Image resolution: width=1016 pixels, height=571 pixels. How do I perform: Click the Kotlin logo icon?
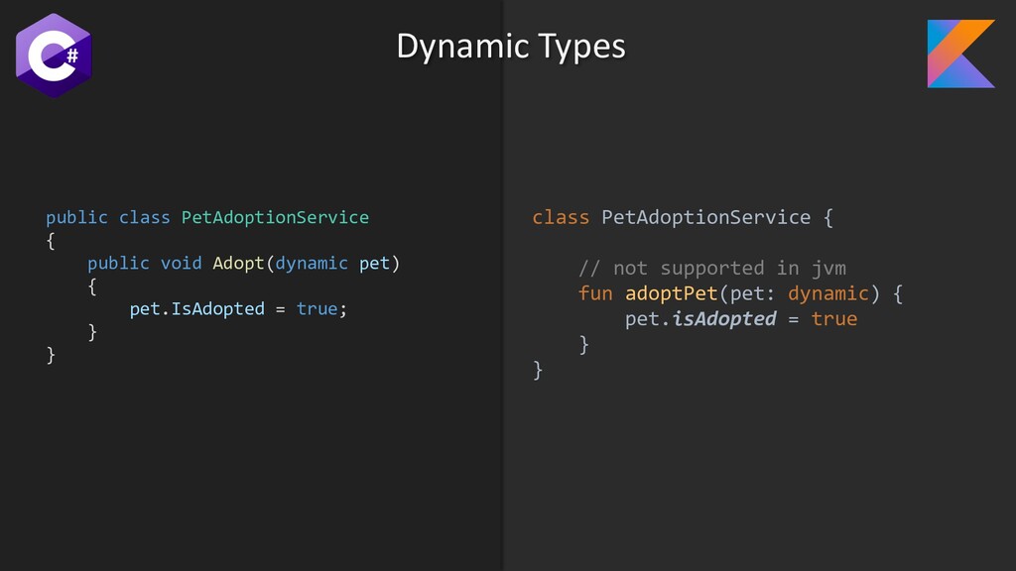(960, 54)
